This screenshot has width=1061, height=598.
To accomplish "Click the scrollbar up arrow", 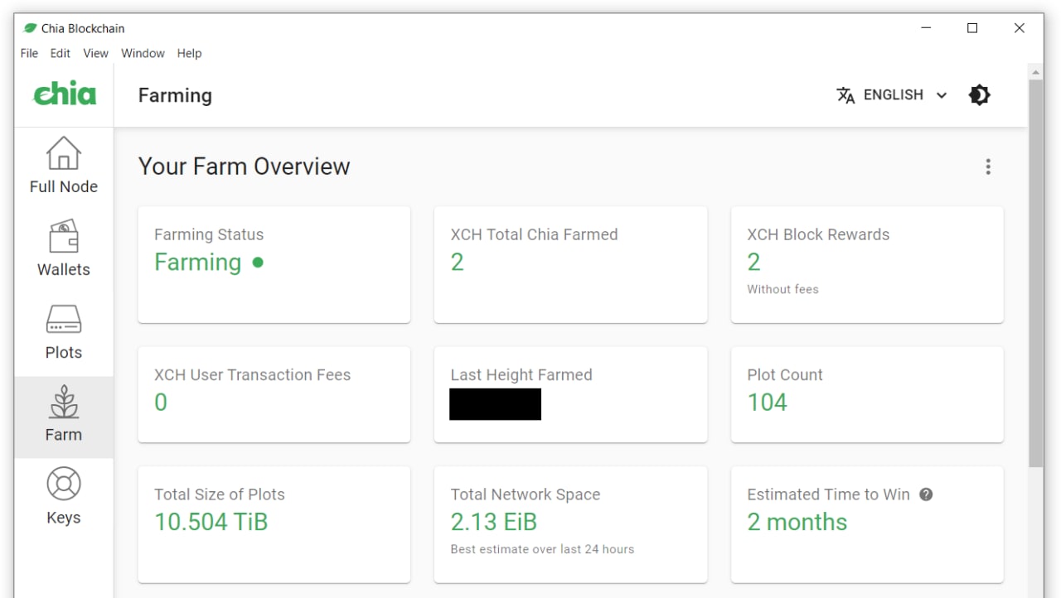I will coord(1035,72).
